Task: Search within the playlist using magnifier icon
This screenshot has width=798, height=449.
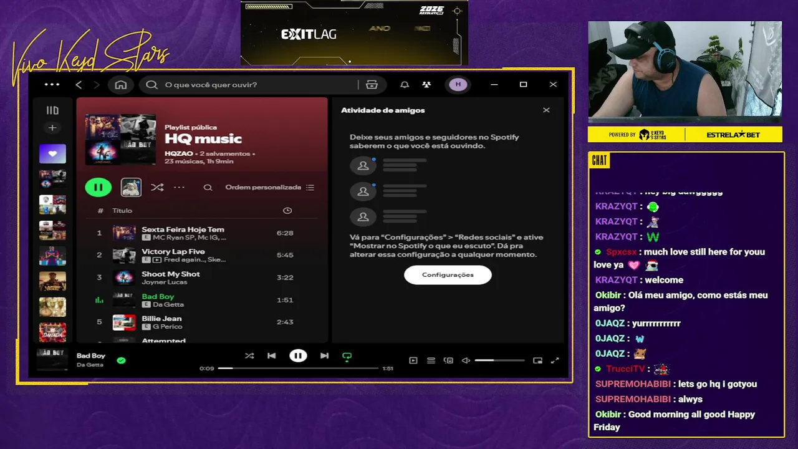Action: pos(208,187)
